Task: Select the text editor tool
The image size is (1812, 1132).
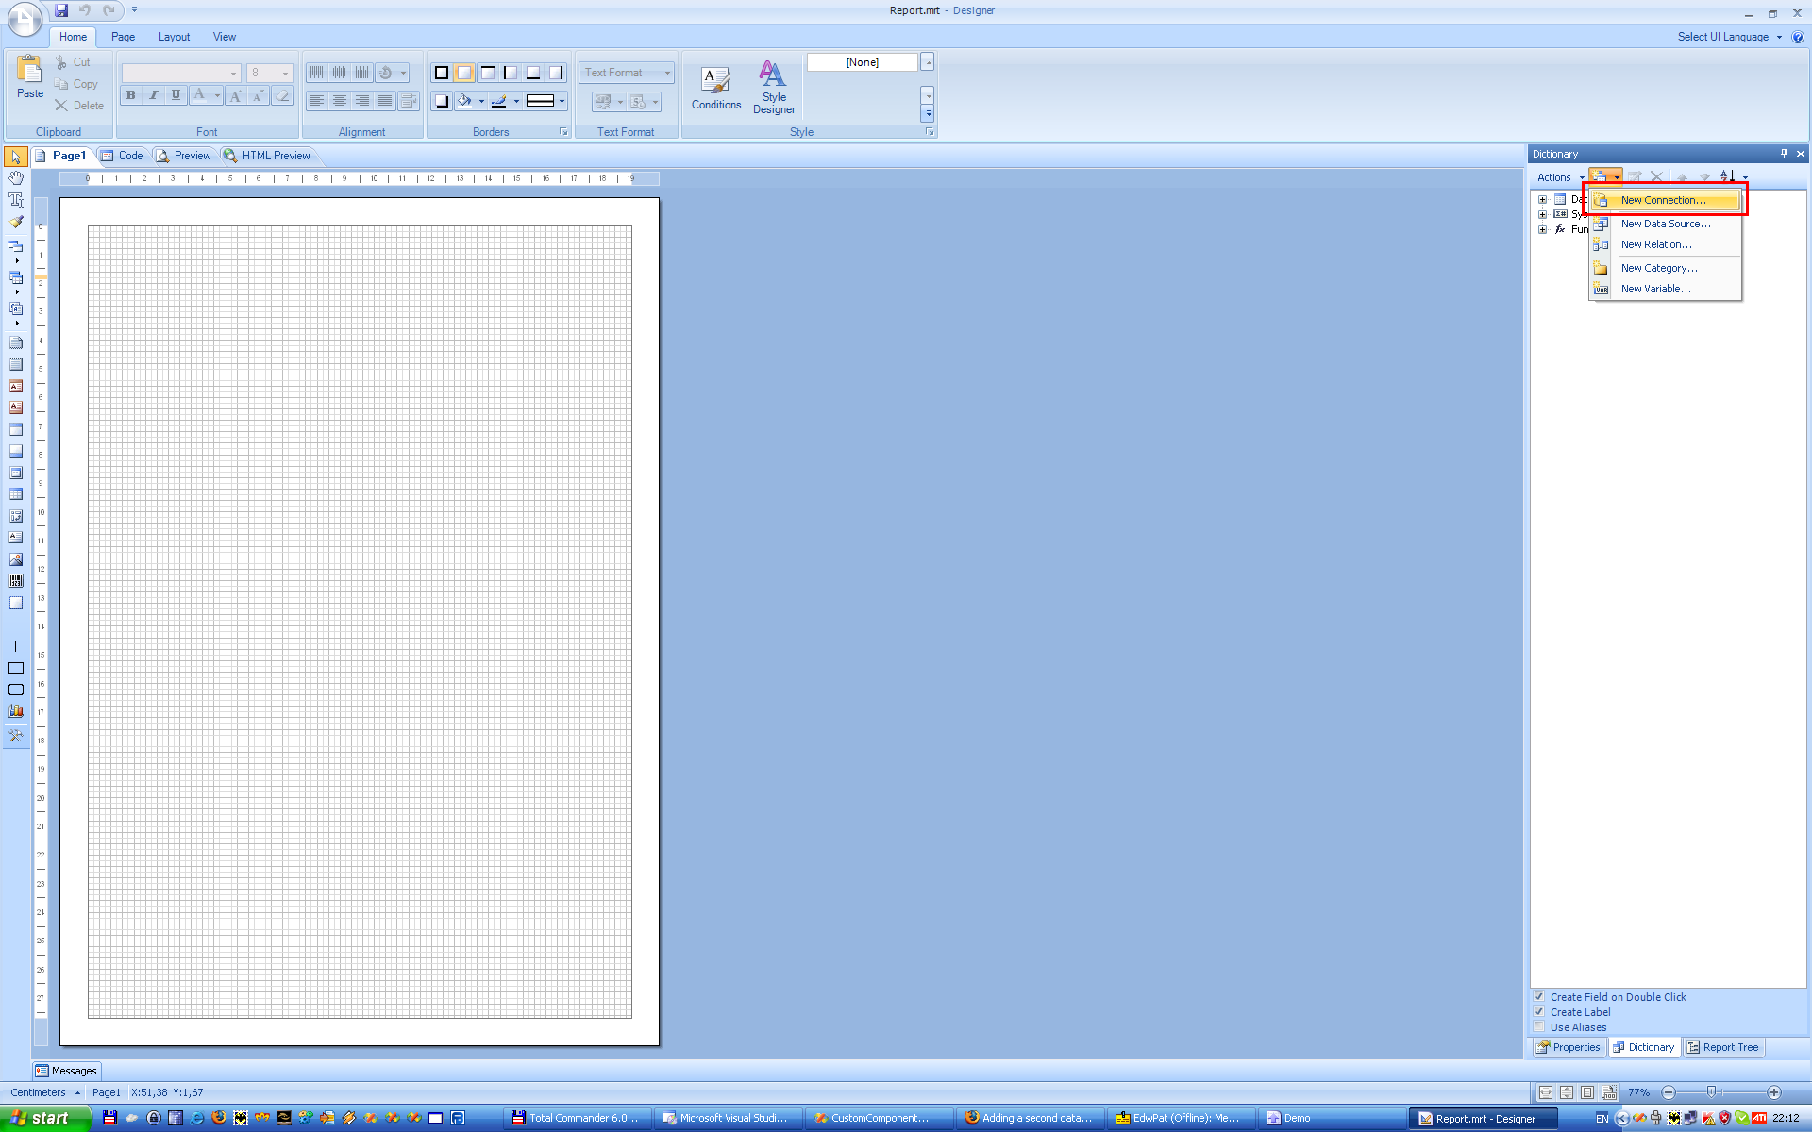Action: [16, 200]
